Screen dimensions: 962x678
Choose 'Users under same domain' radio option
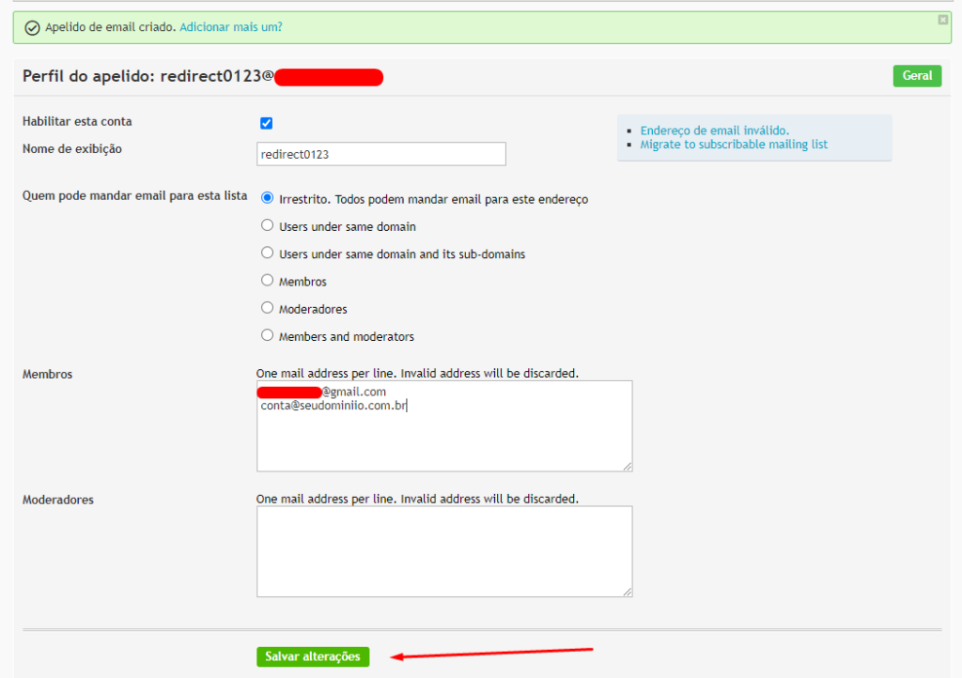point(267,226)
